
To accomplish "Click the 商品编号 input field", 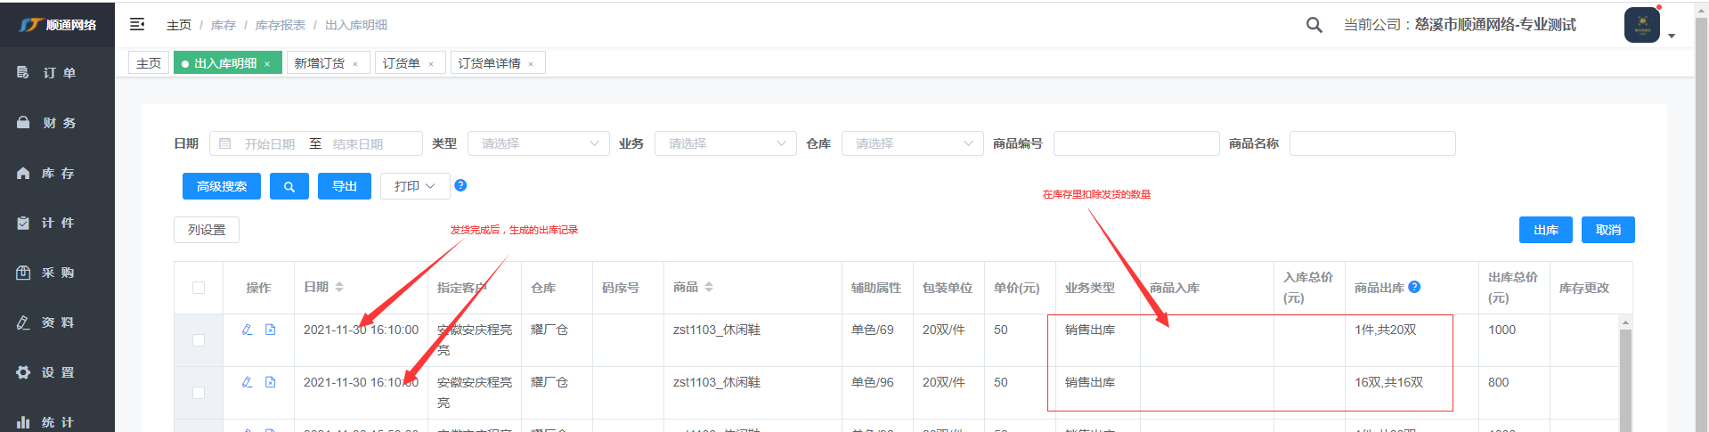I will (x=1135, y=143).
